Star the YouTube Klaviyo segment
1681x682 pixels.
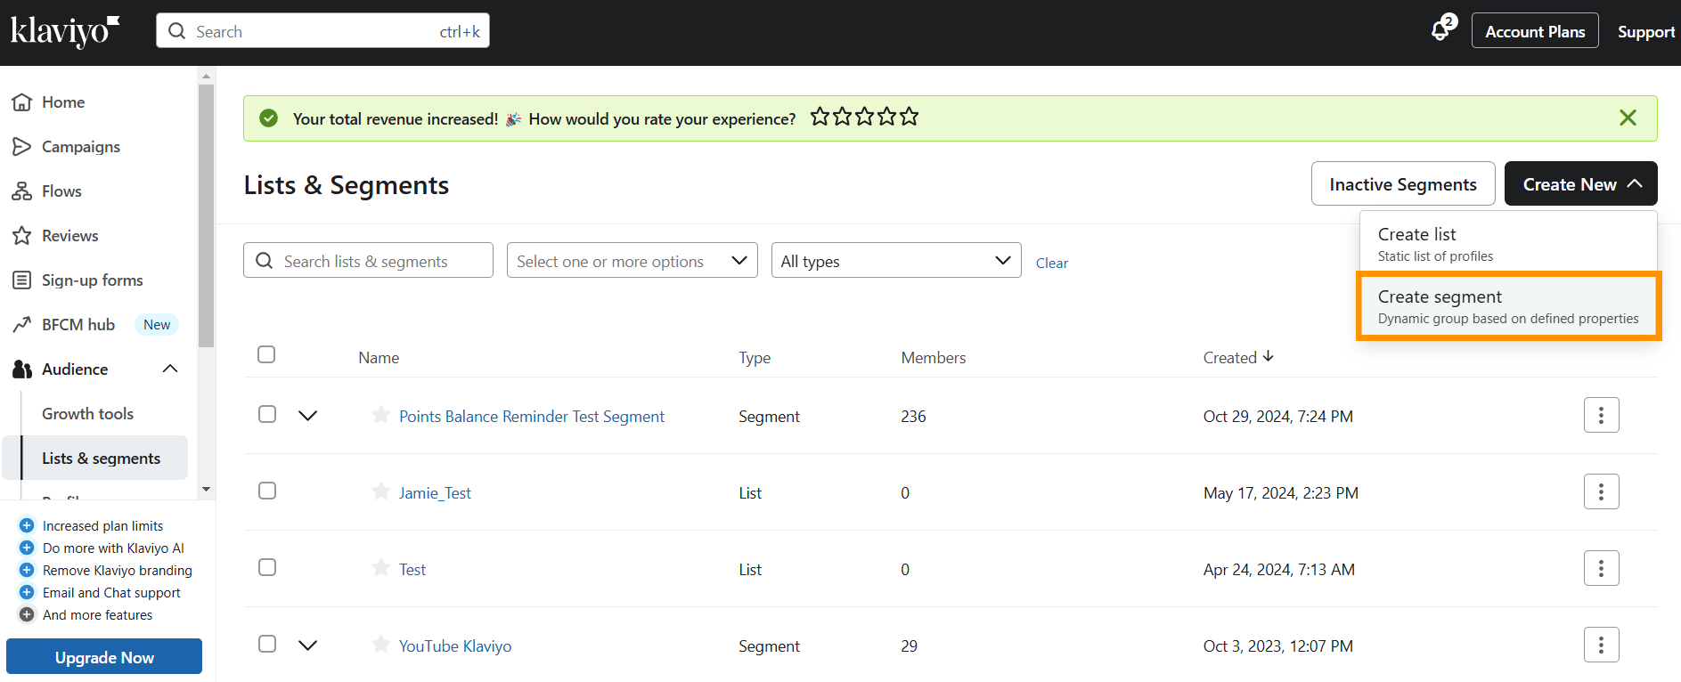380,645
